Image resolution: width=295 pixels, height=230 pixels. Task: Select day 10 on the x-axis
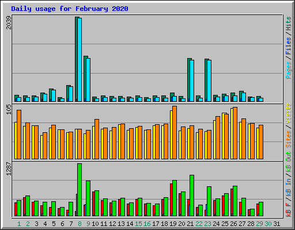95,224
